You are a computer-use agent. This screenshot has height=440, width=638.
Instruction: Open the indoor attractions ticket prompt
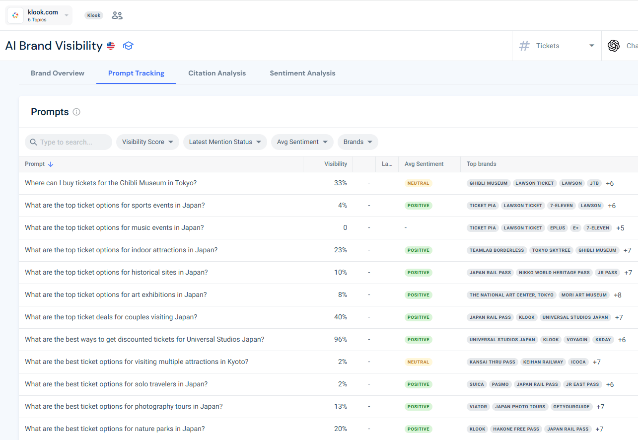tap(121, 250)
